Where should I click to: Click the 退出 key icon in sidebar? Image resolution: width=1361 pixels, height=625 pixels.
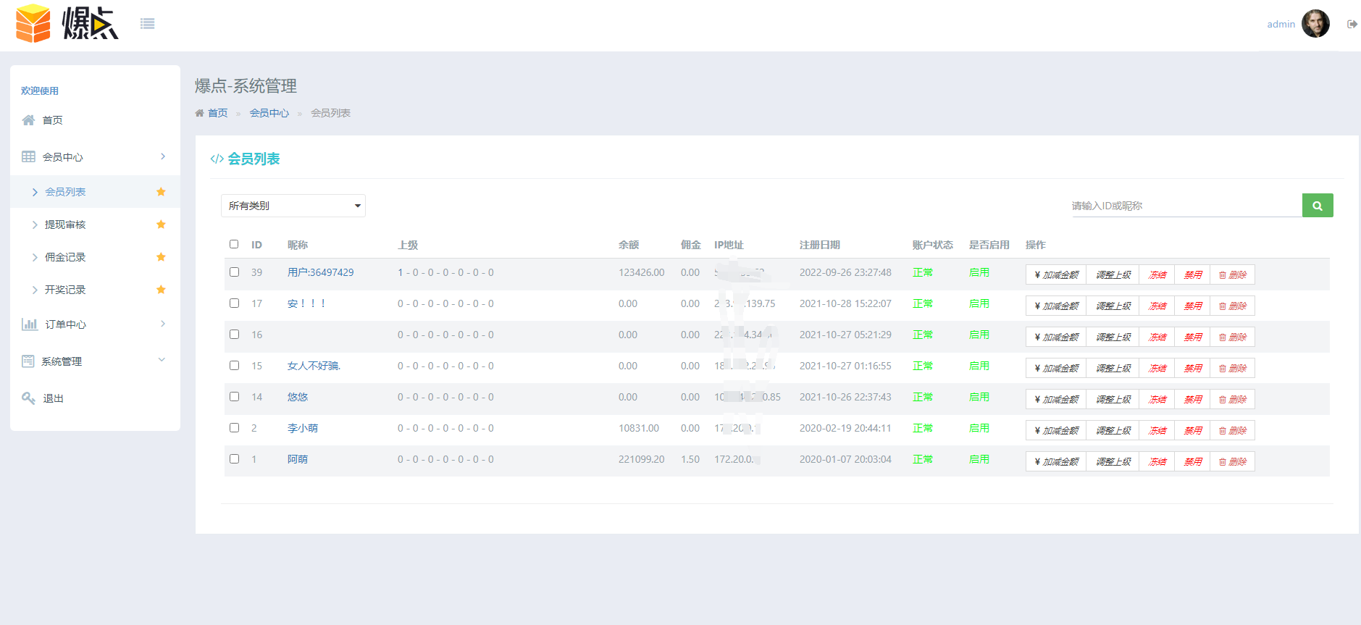[x=29, y=398]
